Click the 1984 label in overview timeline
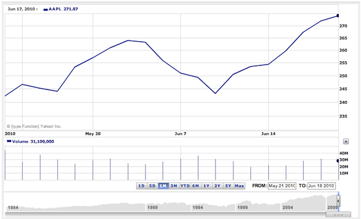 pyautogui.click(x=13, y=208)
